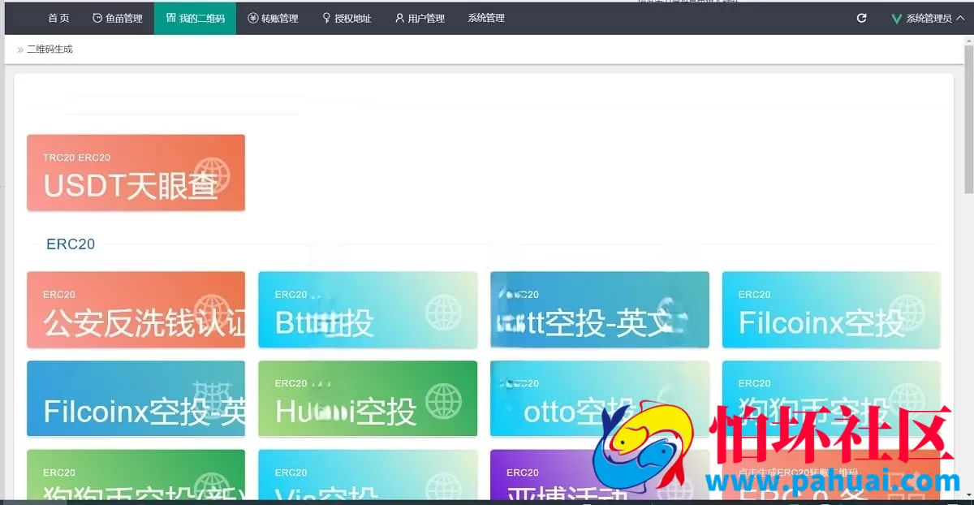The height and width of the screenshot is (505, 974).
Task: Open the 鱼苗管理 menu
Action: [118, 18]
